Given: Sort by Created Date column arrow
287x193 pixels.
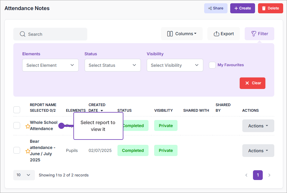Looking at the screenshot, I should [102, 110].
